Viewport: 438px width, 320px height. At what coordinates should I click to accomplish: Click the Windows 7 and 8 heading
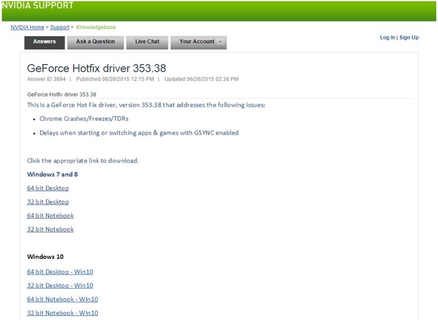coord(52,174)
